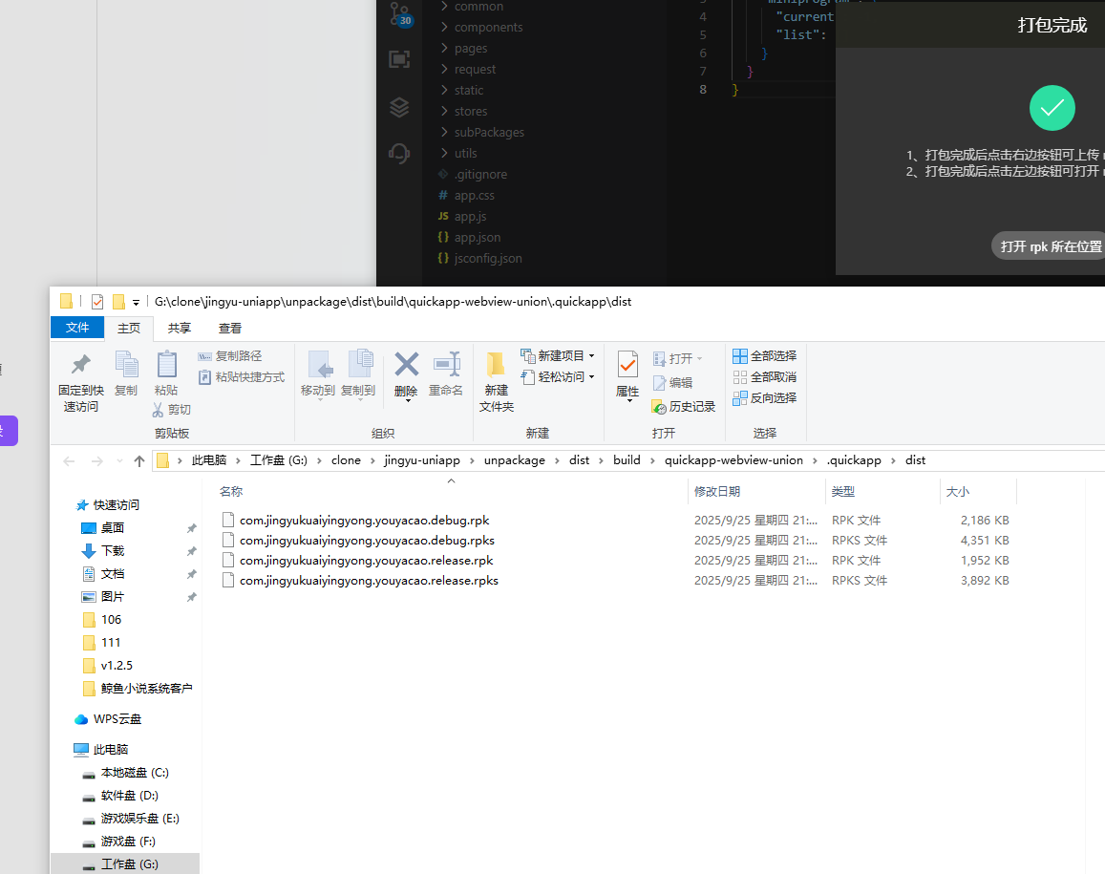Open recent locations dropdown arrow
Image resolution: width=1105 pixels, height=874 pixels.
[x=119, y=461]
